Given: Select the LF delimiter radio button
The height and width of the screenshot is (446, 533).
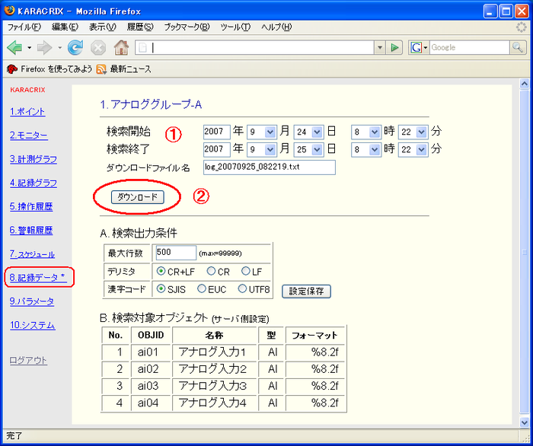Looking at the screenshot, I should (x=246, y=271).
